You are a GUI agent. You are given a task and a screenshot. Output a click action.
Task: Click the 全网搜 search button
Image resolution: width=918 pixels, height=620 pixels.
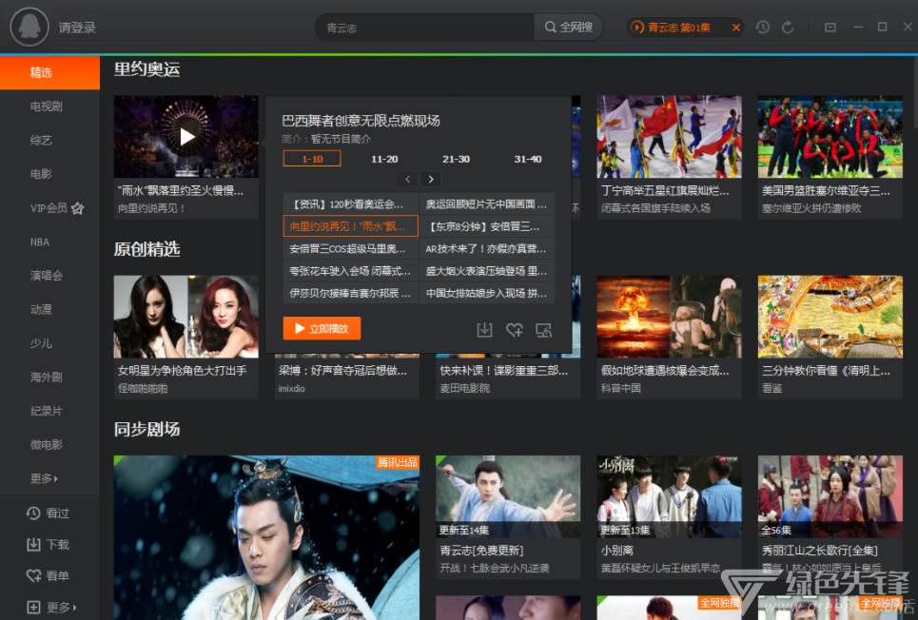569,27
